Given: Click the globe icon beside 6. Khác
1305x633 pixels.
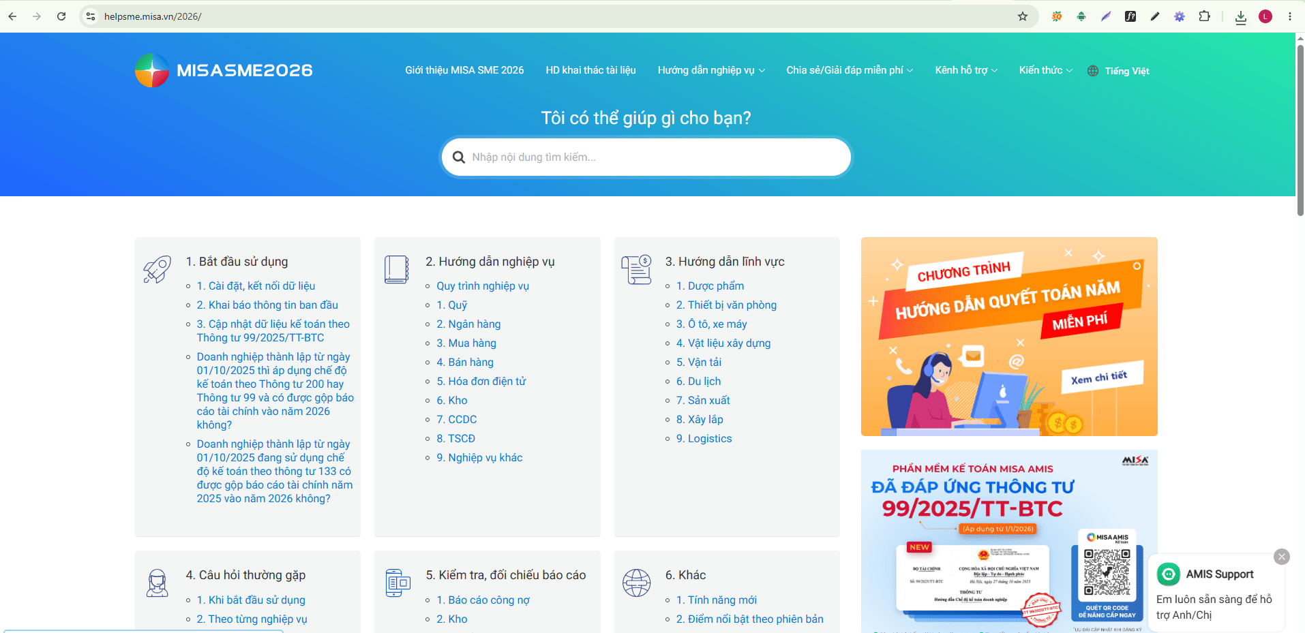Looking at the screenshot, I should 636,583.
